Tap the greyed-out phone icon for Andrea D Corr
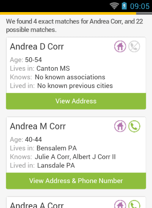 click(134, 47)
